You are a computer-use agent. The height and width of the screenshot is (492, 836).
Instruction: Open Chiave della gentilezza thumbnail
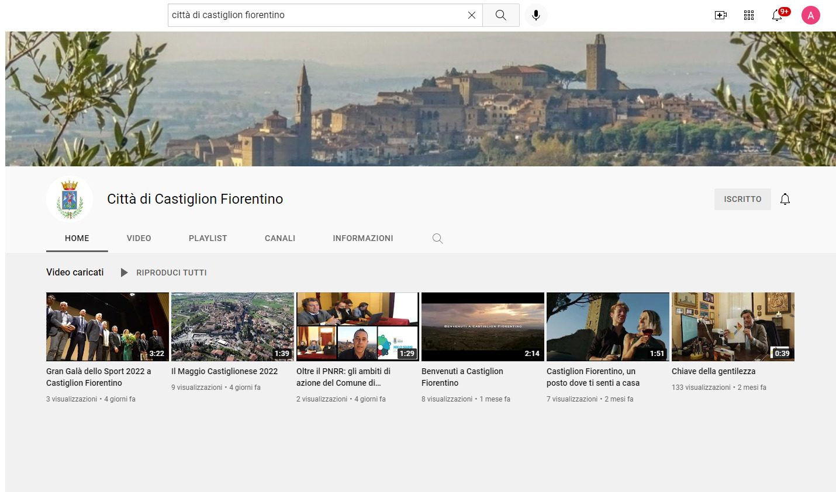coord(733,327)
